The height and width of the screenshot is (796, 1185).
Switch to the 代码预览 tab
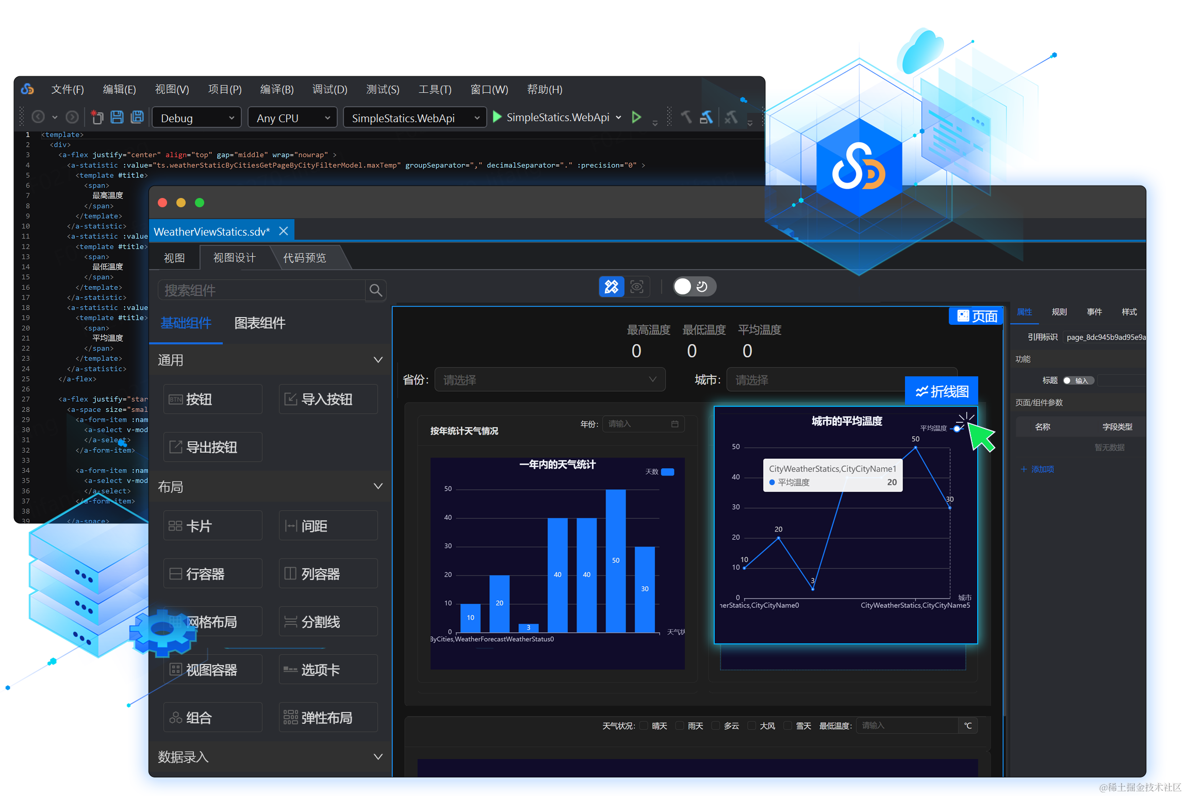click(x=305, y=258)
